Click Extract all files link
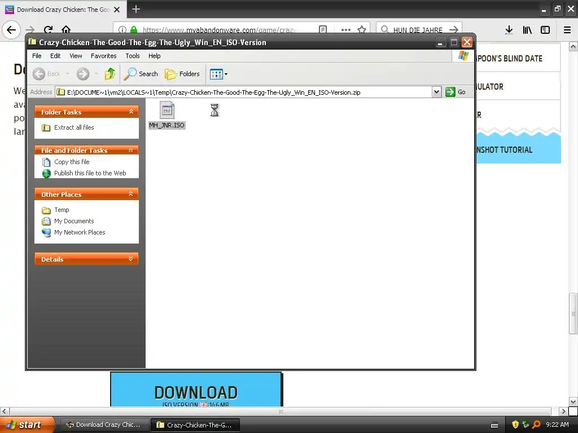This screenshot has height=433, width=578. pos(74,127)
